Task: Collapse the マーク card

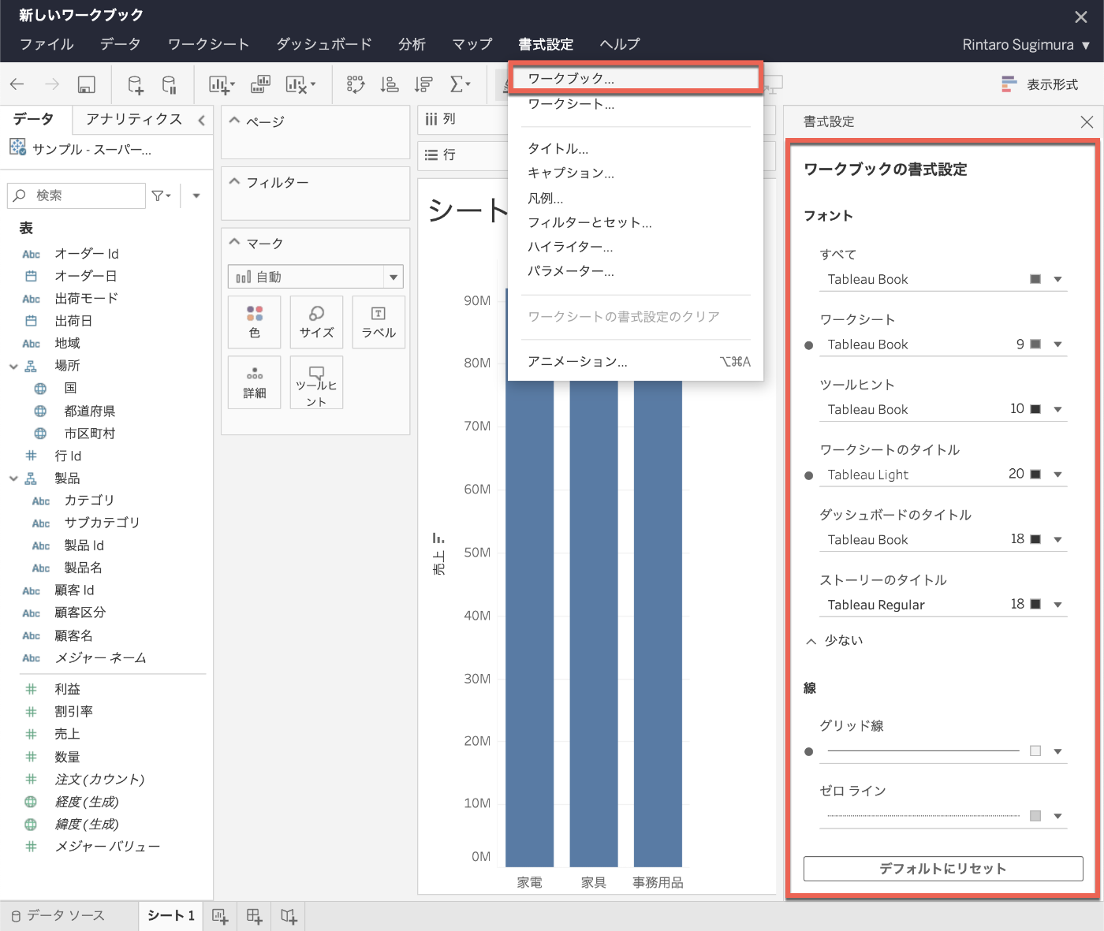Action: tap(234, 242)
